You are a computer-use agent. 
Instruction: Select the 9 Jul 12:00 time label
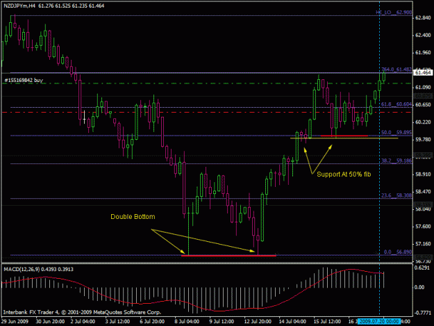pos(222,322)
